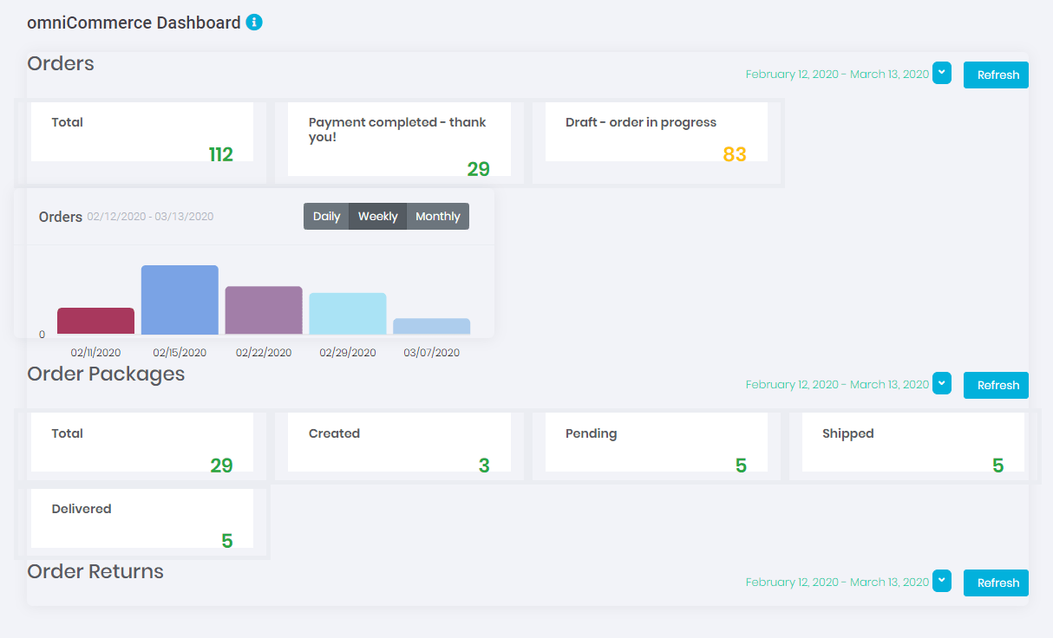
Task: Open the Orders date range dropdown arrow
Action: click(942, 73)
